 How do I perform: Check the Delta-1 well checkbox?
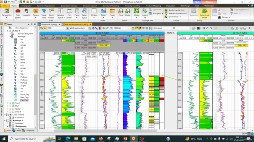tap(13, 112)
